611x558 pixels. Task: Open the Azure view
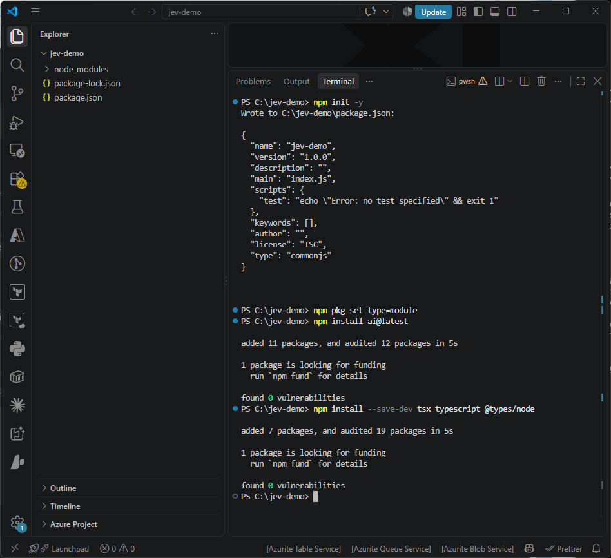[x=17, y=235]
